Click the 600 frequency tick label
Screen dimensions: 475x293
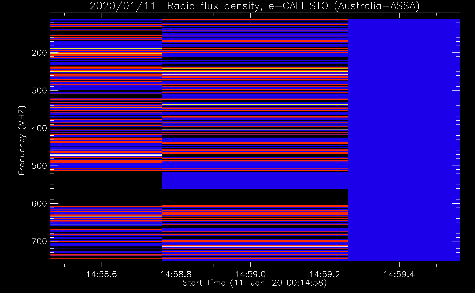(x=39, y=204)
